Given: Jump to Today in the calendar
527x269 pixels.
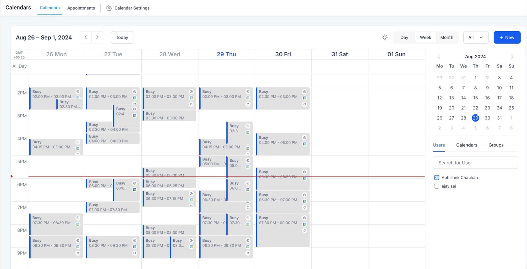Looking at the screenshot, I should 122,38.
